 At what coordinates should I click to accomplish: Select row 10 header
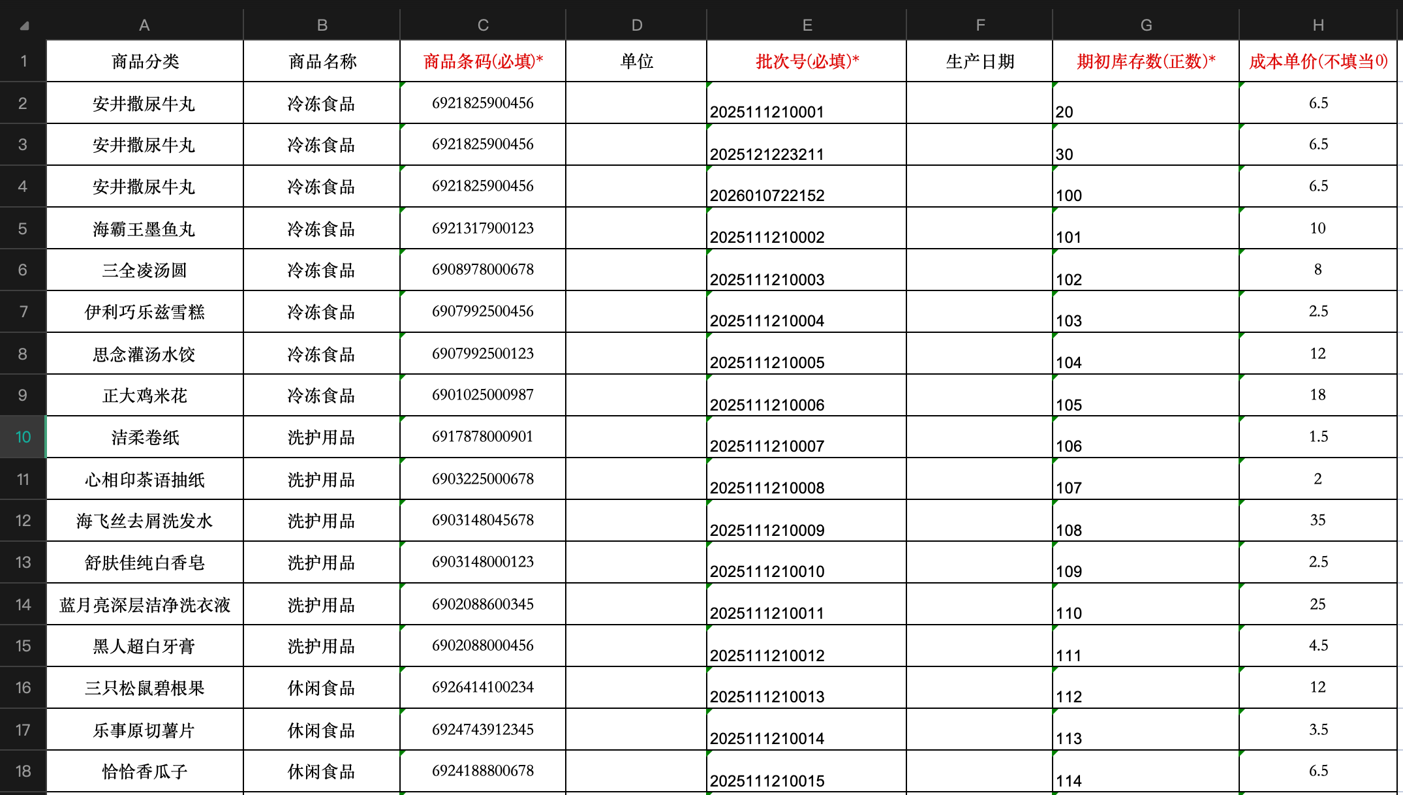(x=23, y=437)
